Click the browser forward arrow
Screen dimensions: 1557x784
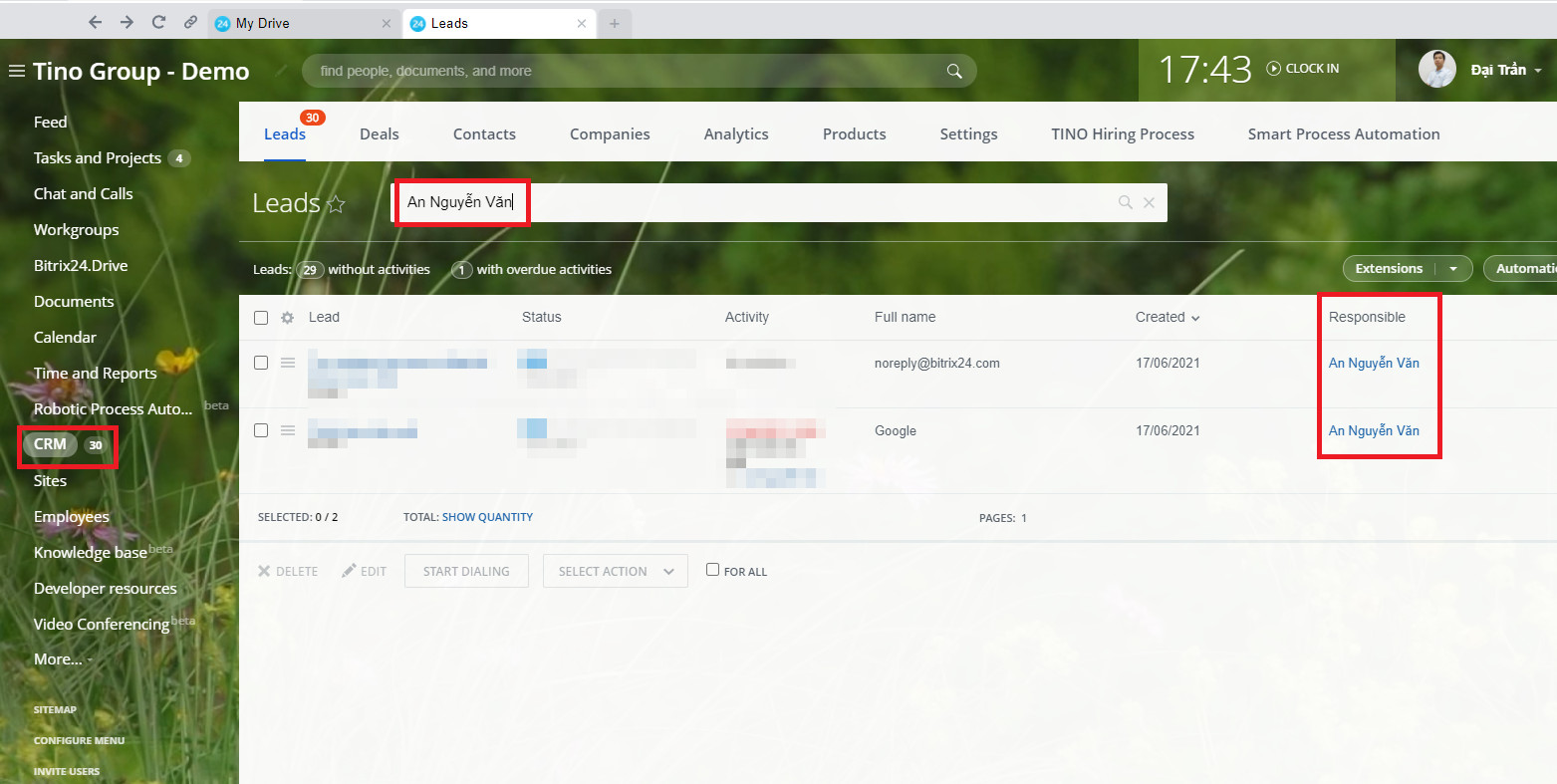tap(127, 22)
